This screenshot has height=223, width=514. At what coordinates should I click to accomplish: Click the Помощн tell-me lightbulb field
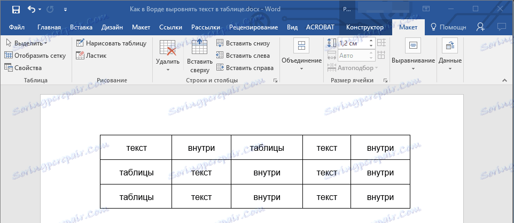click(448, 27)
